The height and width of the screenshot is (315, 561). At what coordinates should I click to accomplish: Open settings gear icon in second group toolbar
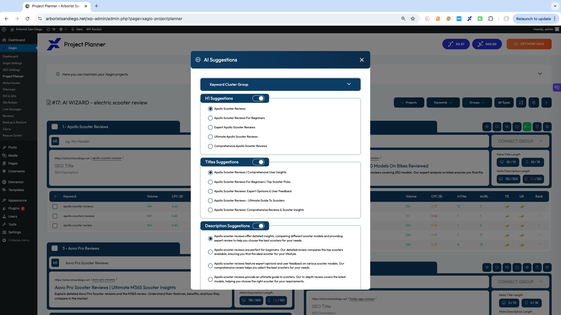pos(487,267)
